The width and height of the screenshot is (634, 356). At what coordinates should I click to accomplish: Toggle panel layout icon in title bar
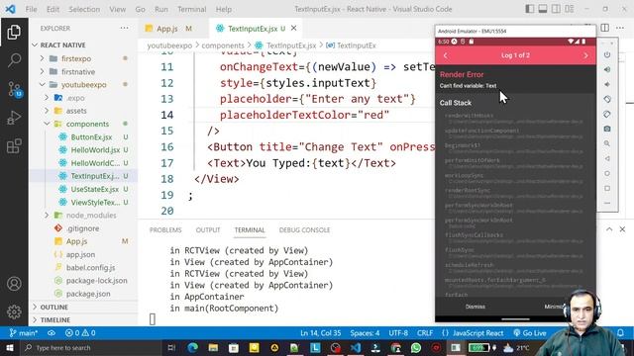point(543,9)
